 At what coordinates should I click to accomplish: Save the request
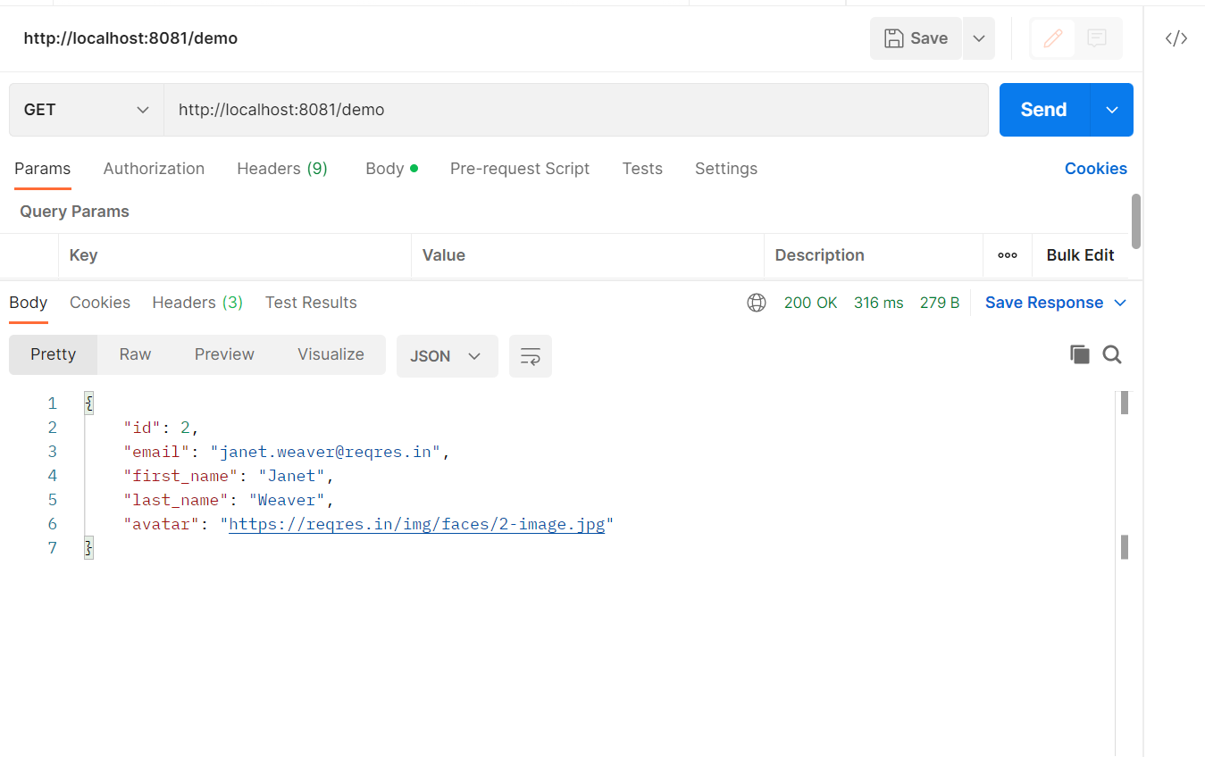click(x=916, y=38)
